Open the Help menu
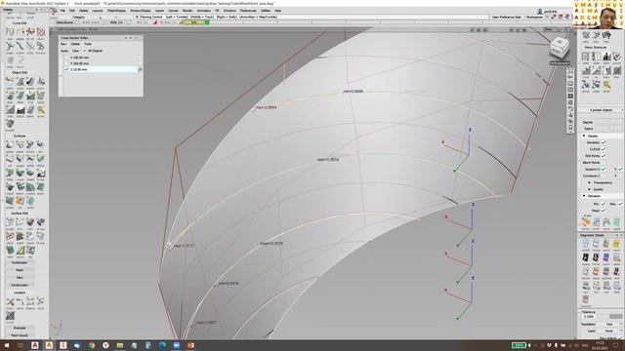Screen dimensions: 625x351 click(x=277, y=11)
